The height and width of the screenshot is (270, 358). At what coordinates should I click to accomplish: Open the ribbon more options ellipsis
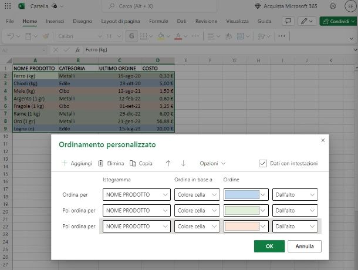[282, 36]
